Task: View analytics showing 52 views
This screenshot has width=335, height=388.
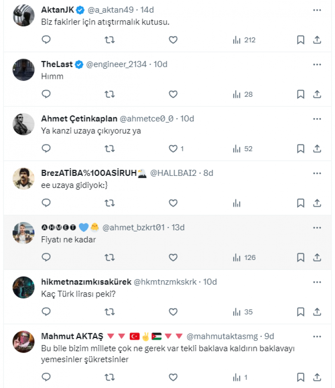Action: pos(244,149)
